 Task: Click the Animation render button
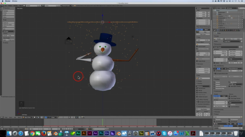(228, 39)
